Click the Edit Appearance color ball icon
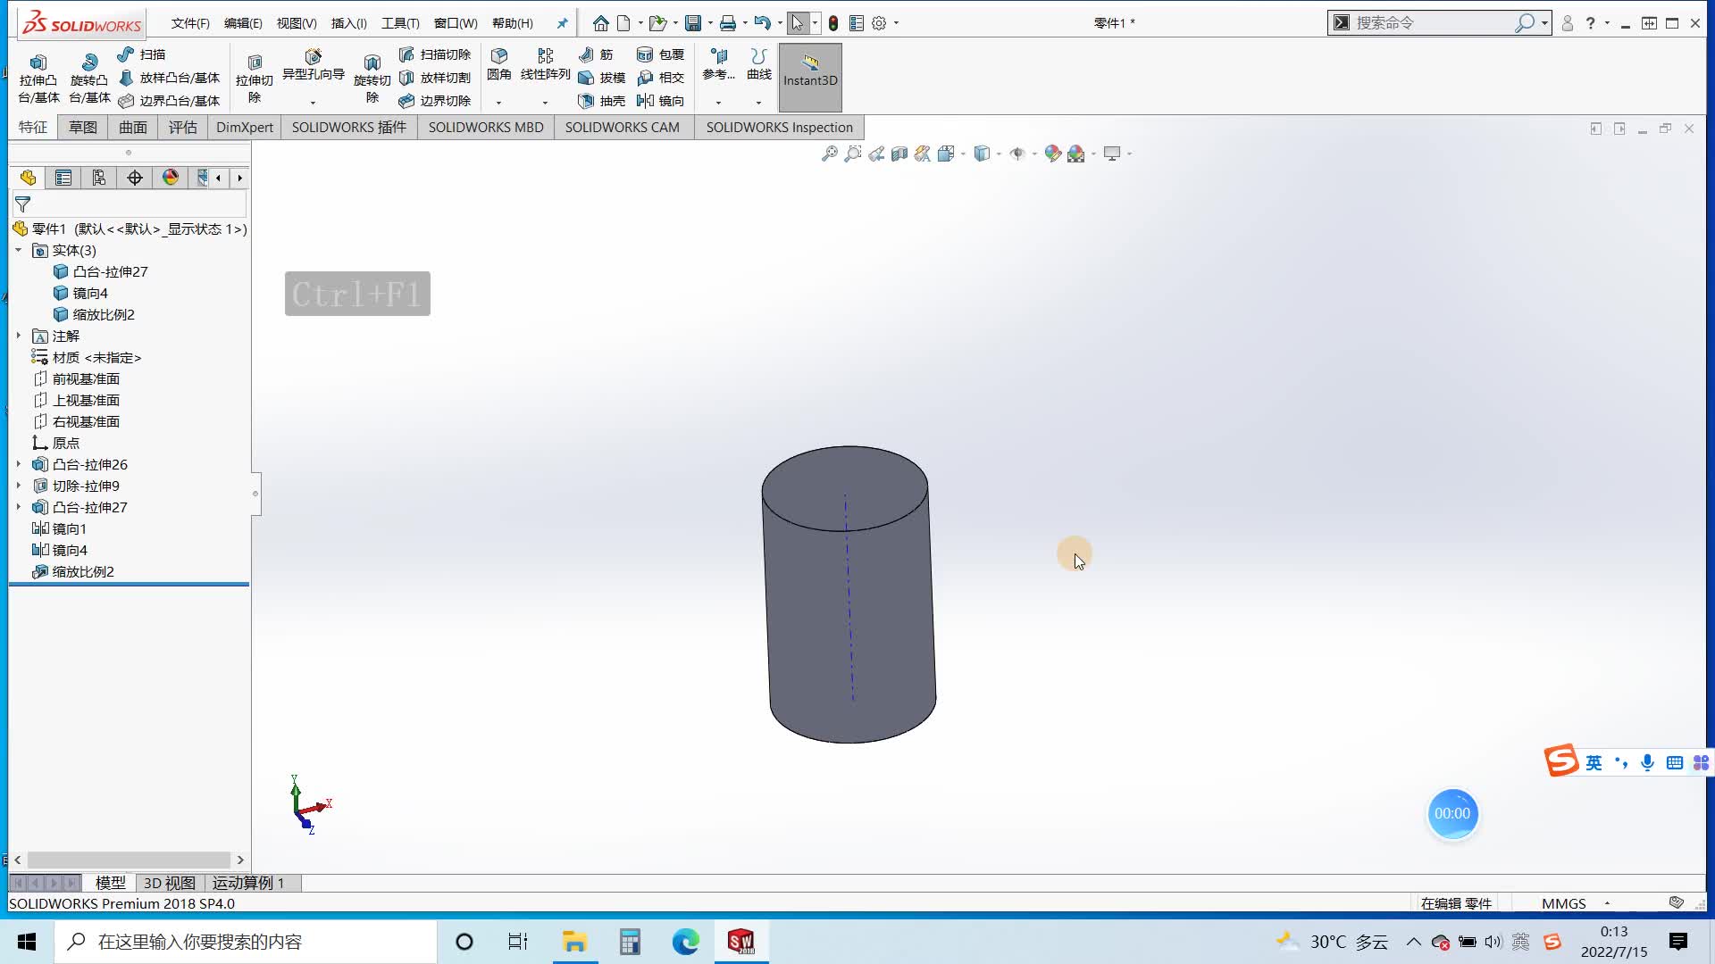The height and width of the screenshot is (964, 1715). [1052, 154]
